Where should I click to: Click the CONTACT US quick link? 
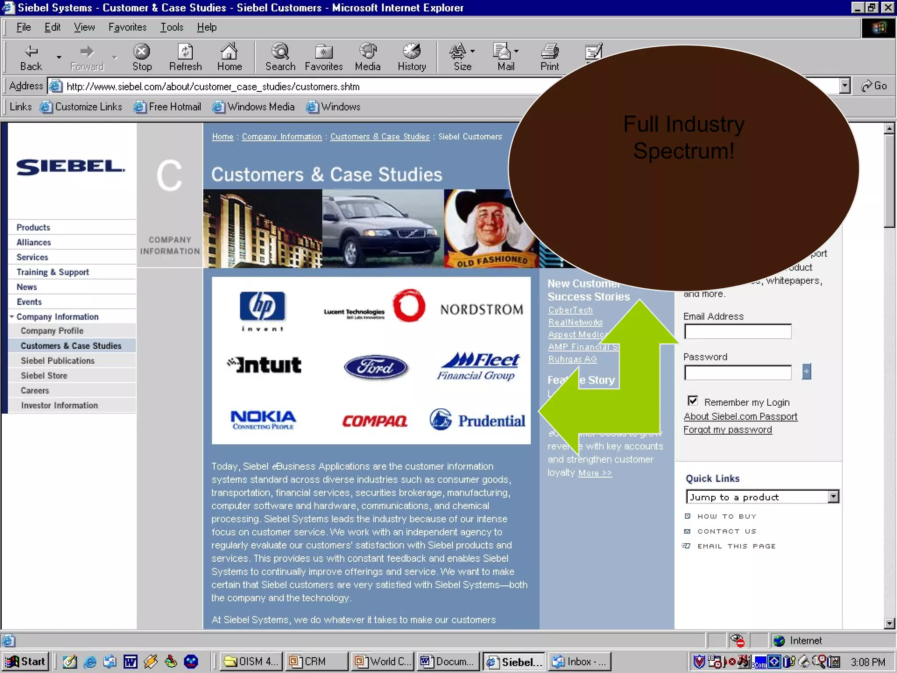tap(727, 531)
